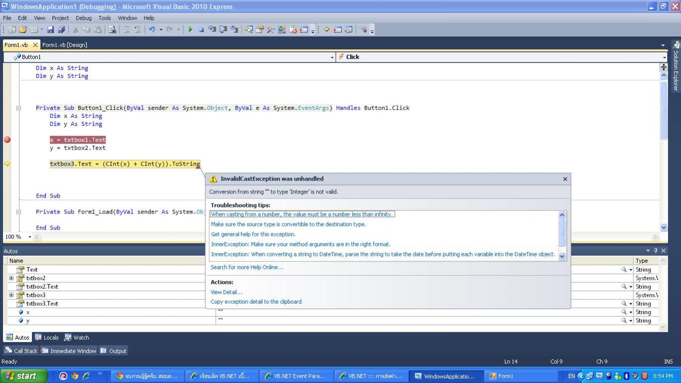The image size is (681, 383).
Task: Open the Solution Explorer side panel tab
Action: pyautogui.click(x=676, y=66)
